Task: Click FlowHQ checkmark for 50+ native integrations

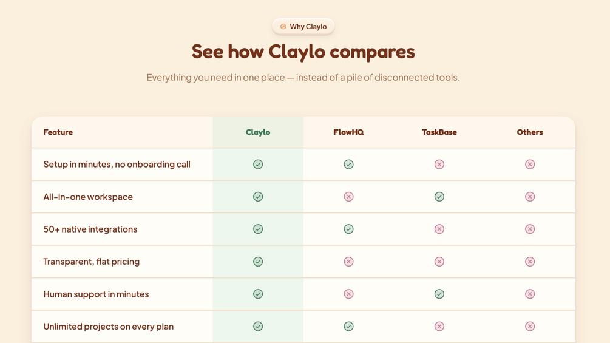Action: coord(348,229)
